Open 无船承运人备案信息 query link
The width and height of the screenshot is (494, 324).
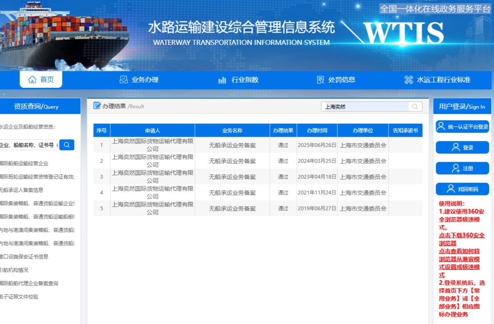(21, 190)
